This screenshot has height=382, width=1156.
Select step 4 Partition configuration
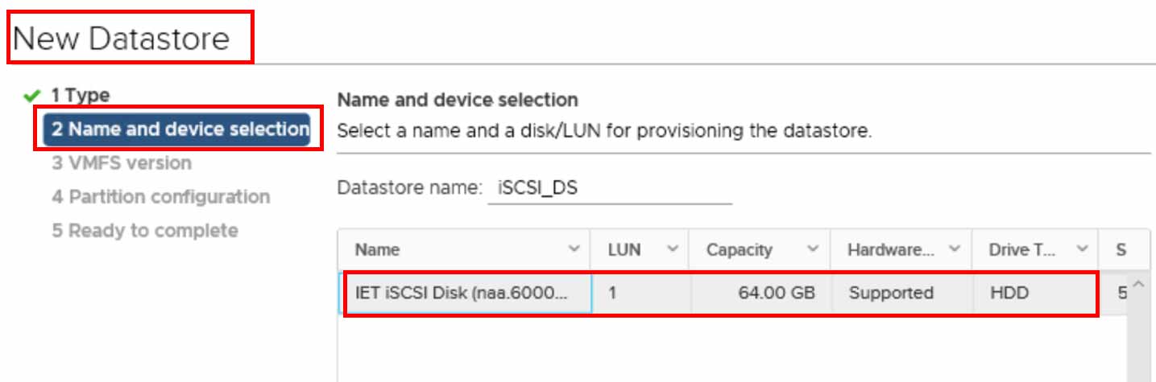point(161,197)
